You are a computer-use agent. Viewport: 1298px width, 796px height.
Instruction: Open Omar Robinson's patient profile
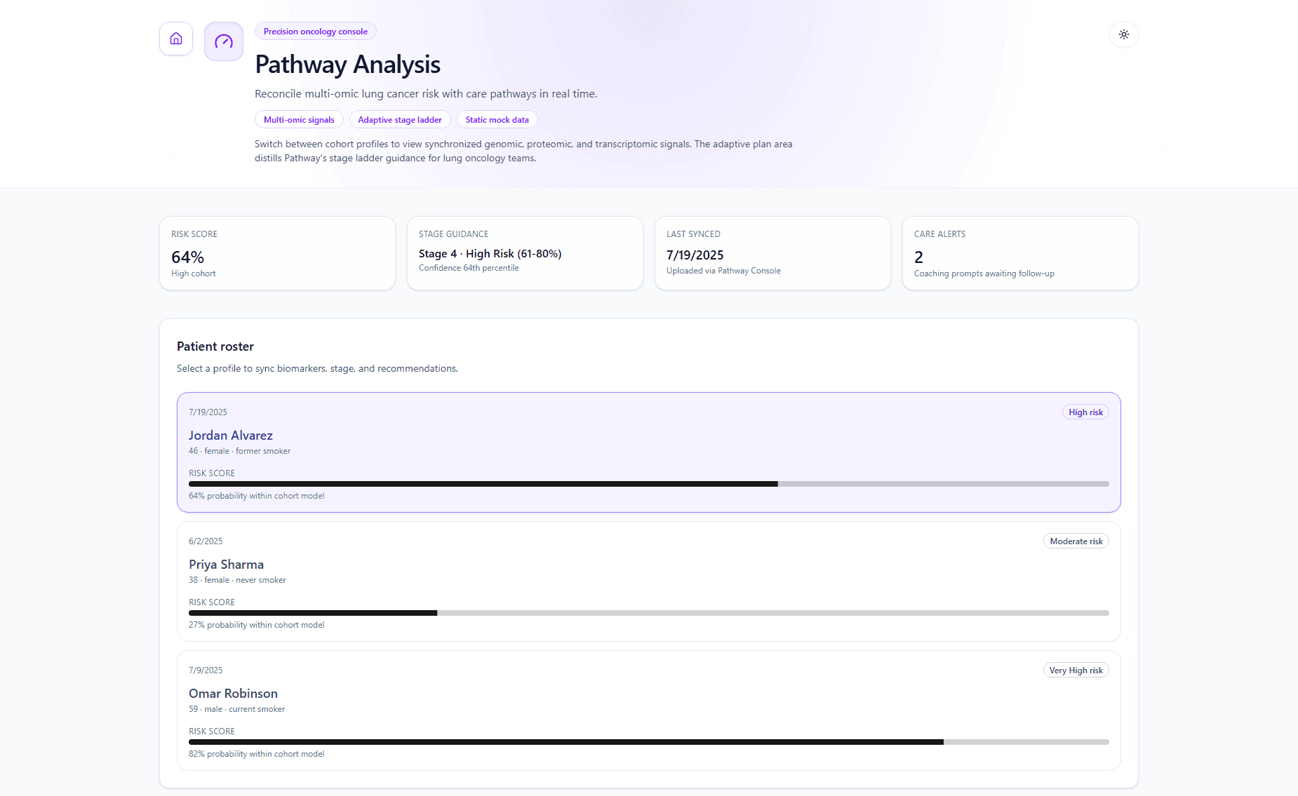pos(649,710)
